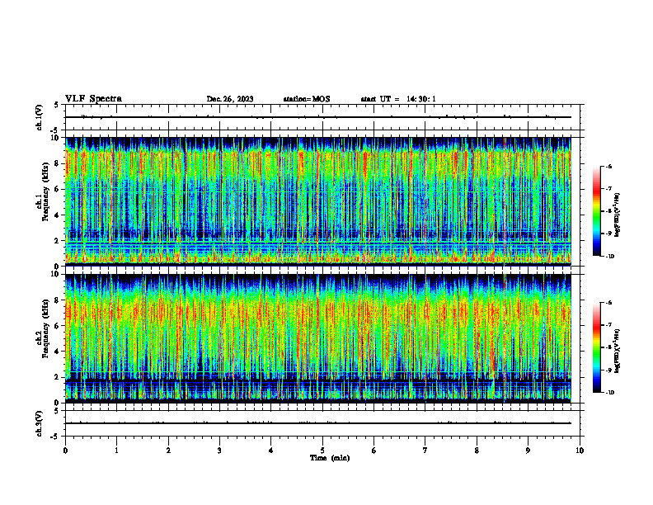Click the "5" volt tick on the ch.1(V) axis
The width and height of the screenshot is (653, 505).
tap(56, 105)
